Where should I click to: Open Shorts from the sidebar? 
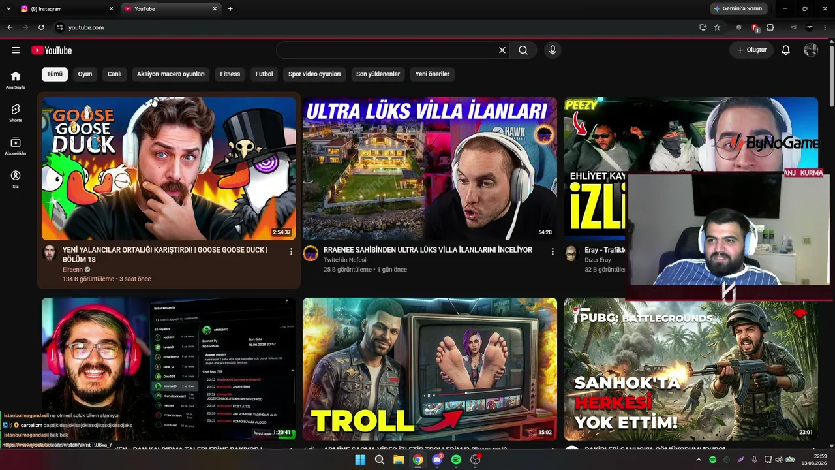point(16,113)
